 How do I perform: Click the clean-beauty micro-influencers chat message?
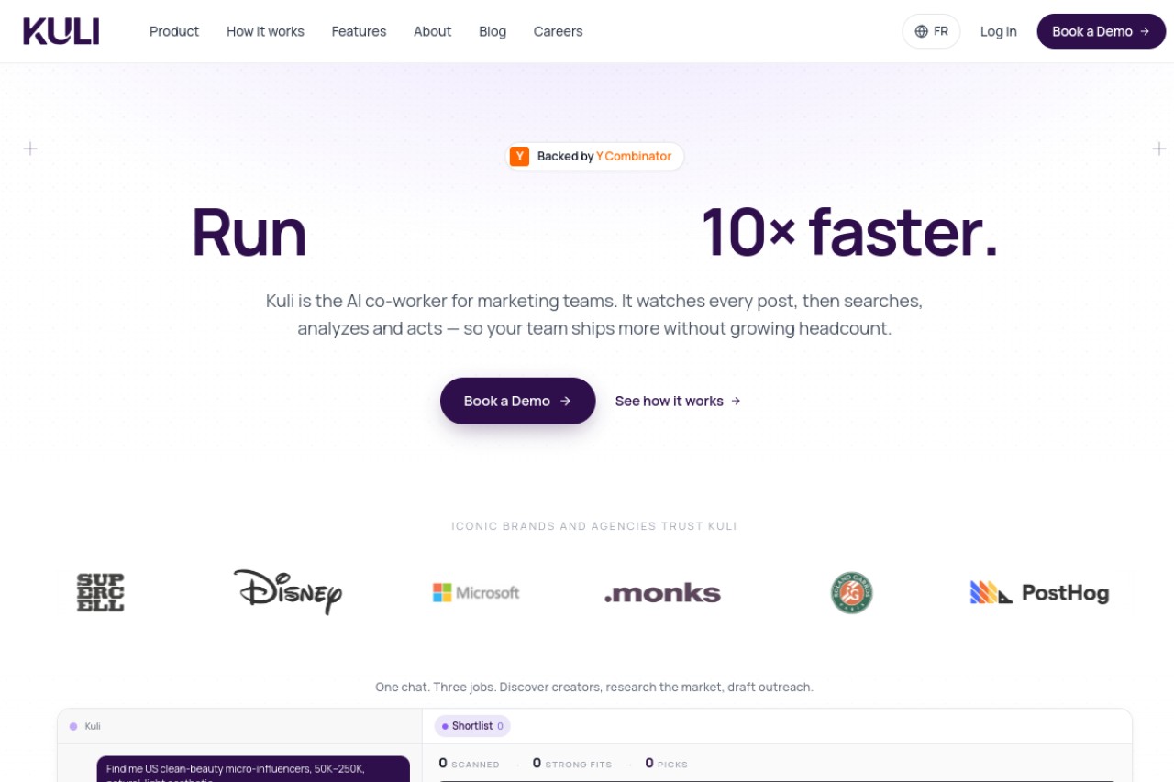[x=253, y=769]
